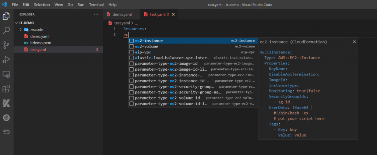
Task: Select .vscode folder in Explorer
Action: (59, 29)
